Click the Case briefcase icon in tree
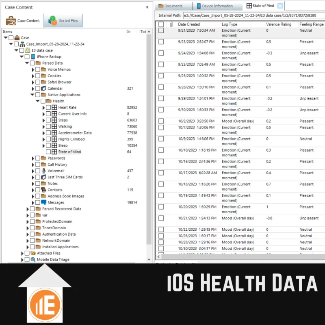 click(x=17, y=38)
